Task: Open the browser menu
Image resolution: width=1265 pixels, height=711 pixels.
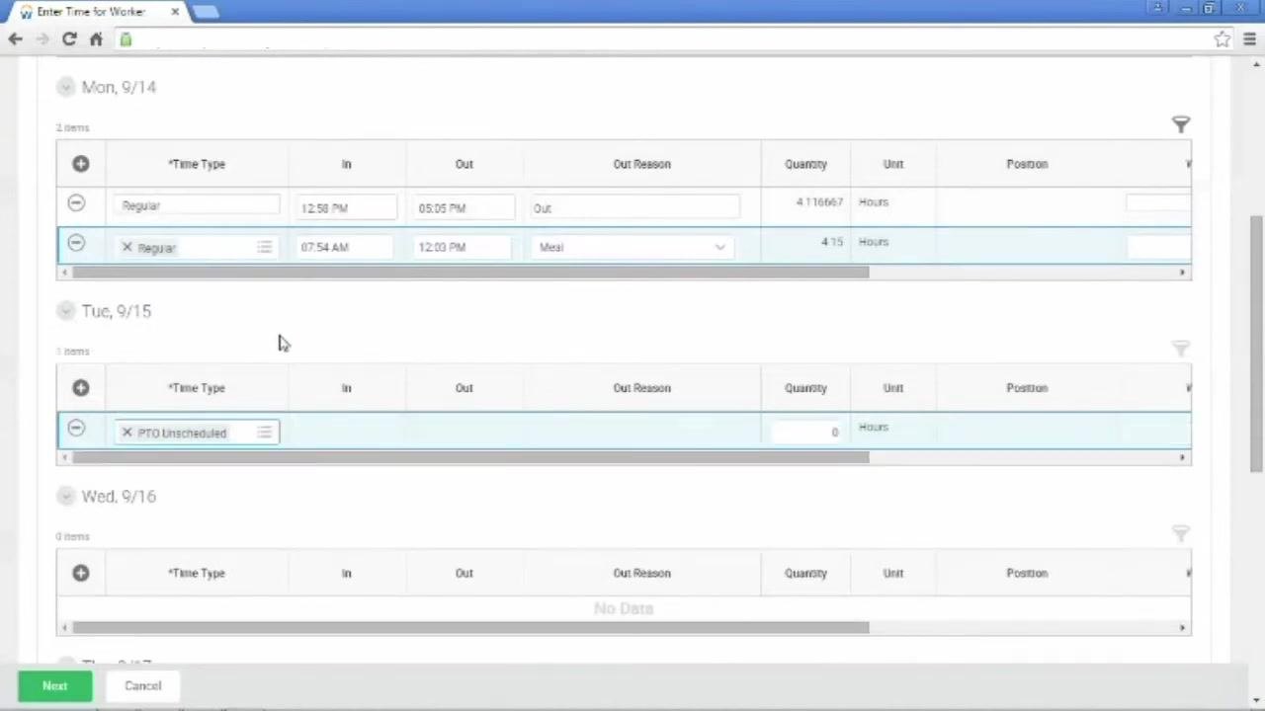Action: (x=1249, y=39)
